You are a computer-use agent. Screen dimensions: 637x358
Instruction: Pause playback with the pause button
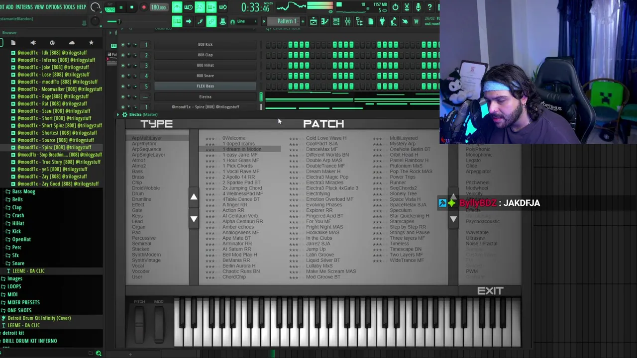pyautogui.click(x=121, y=7)
